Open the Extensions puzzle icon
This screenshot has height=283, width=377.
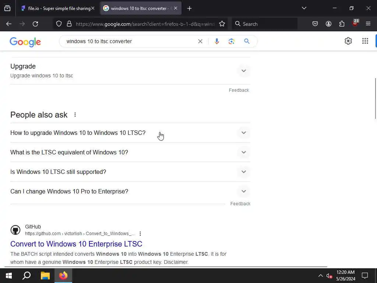click(x=342, y=24)
